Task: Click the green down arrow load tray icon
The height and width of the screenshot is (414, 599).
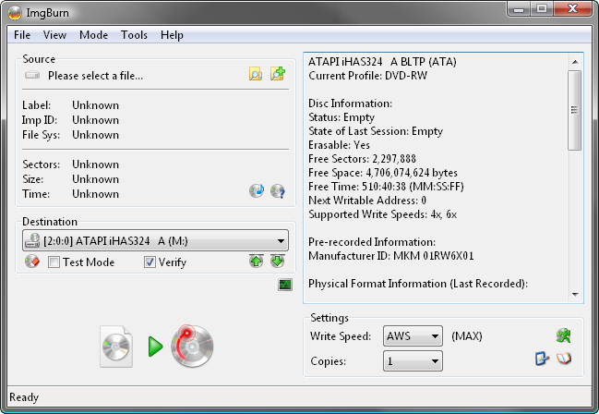Action: [x=278, y=262]
